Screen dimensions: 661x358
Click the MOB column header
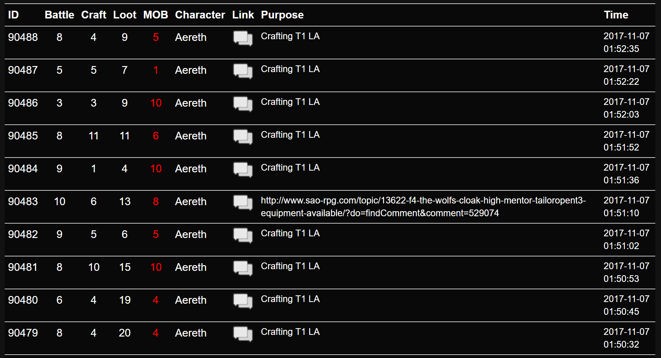coord(156,15)
